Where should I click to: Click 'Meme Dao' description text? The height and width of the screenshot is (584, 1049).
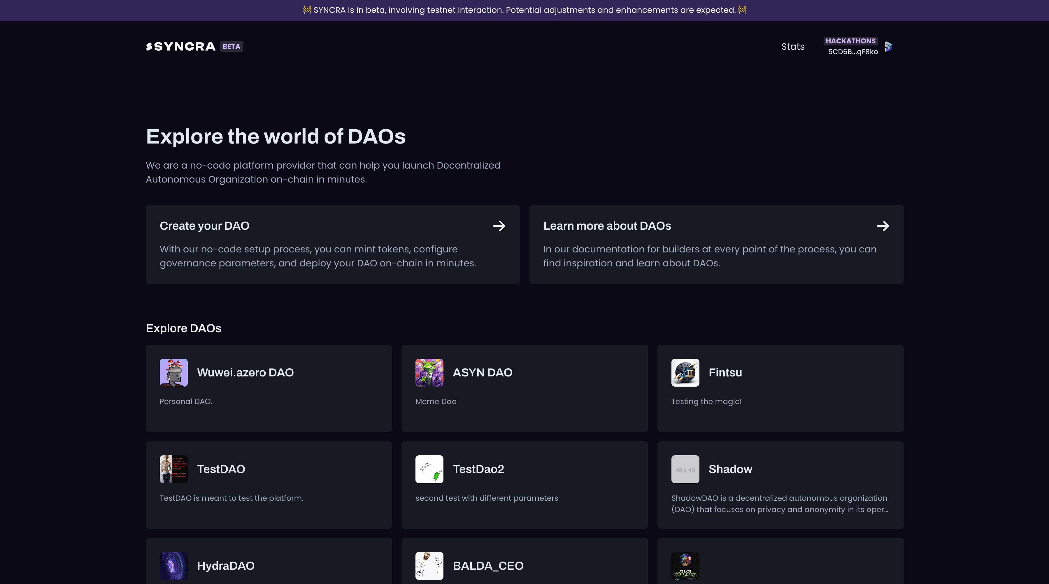pos(436,401)
